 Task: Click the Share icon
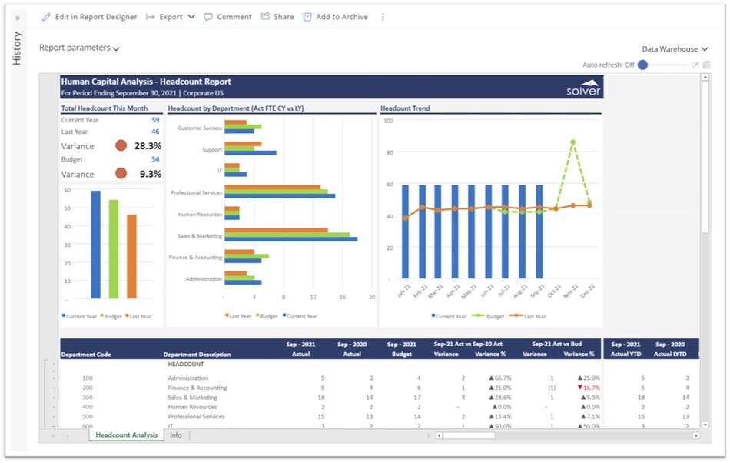click(266, 17)
